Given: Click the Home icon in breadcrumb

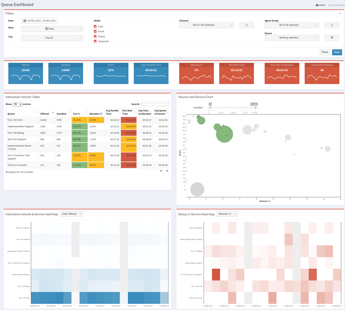Looking at the screenshot, I should click(317, 5).
